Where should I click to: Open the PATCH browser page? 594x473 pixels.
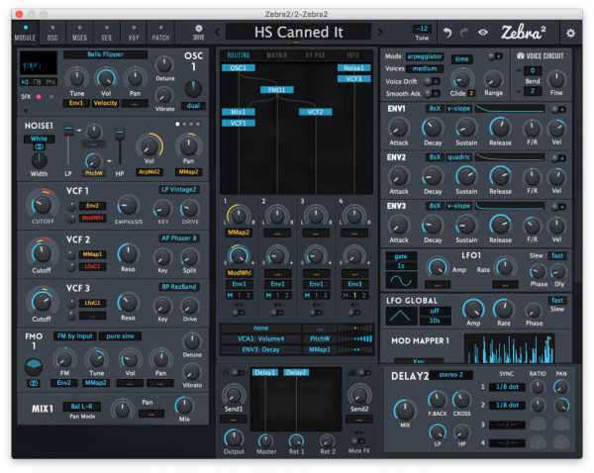tap(160, 34)
